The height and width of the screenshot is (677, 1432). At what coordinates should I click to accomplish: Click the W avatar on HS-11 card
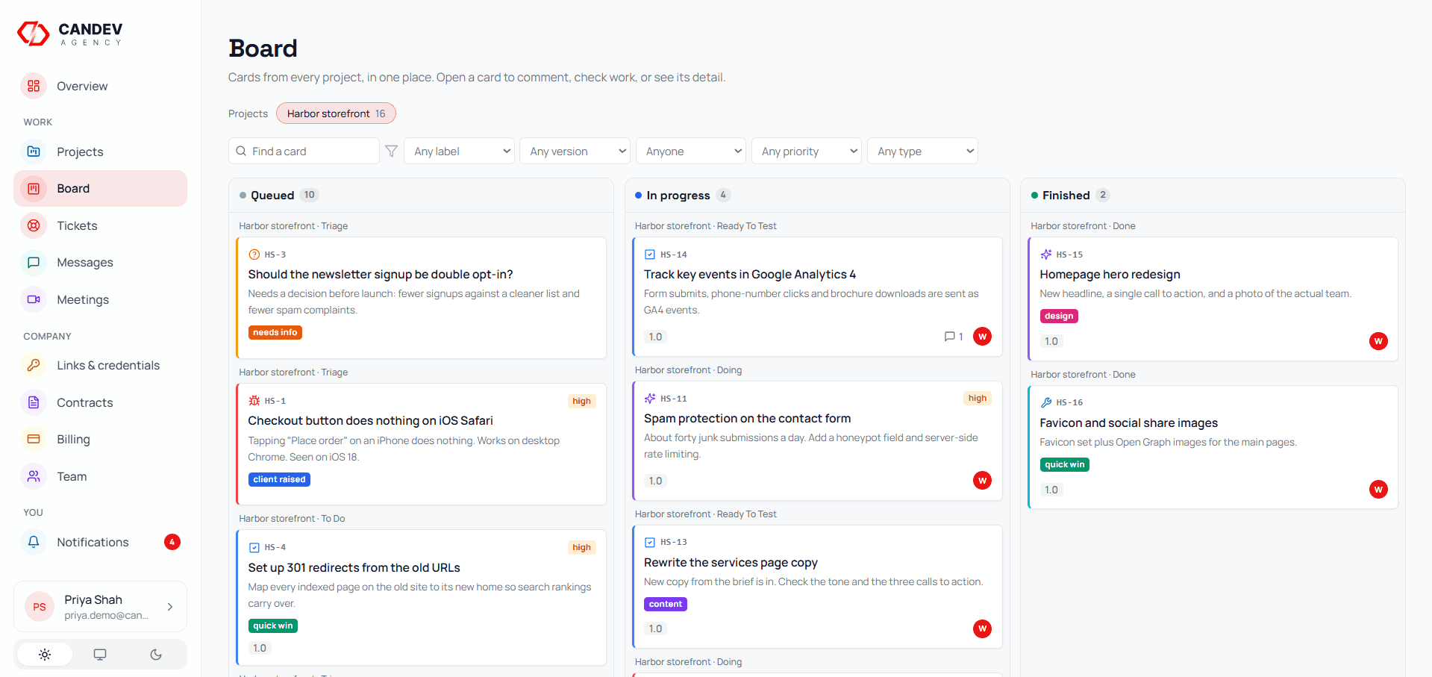982,481
